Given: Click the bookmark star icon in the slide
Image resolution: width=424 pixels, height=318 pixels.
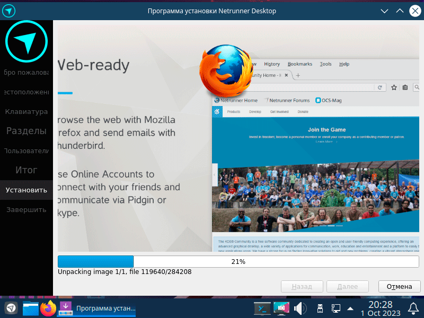Looking at the screenshot, I should click(394, 87).
